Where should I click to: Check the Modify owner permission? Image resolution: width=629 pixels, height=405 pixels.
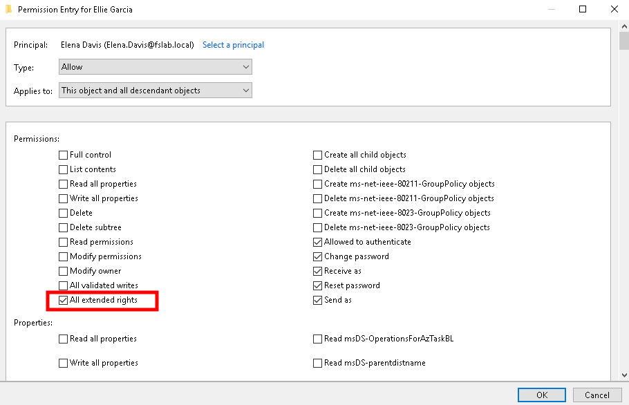tap(64, 271)
